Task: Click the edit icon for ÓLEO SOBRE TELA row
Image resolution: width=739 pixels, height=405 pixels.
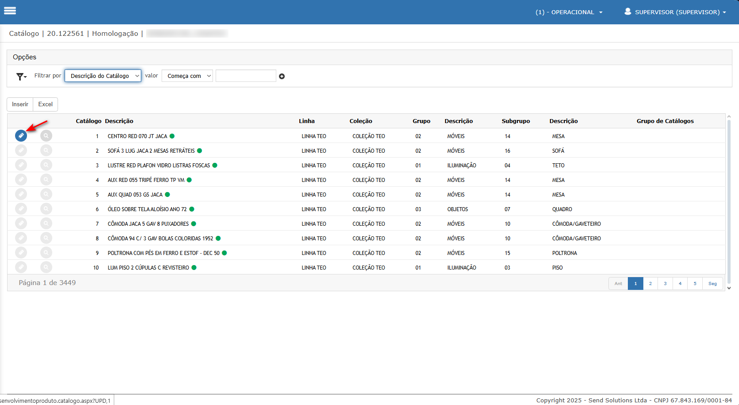Action: pos(21,209)
